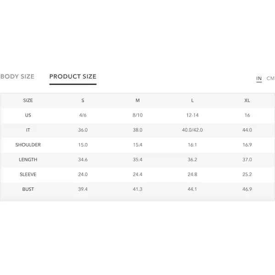275x275 pixels.
Task: Click the BUST row label
Action: (x=28, y=189)
